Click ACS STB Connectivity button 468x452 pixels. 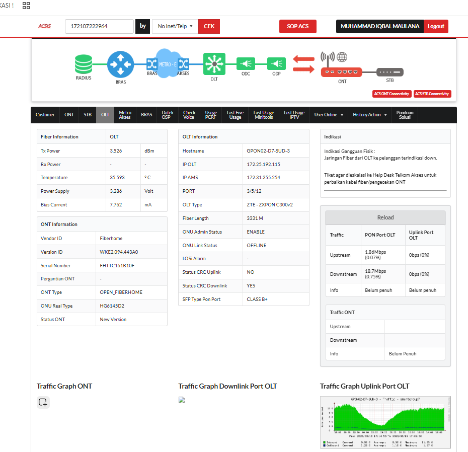point(432,94)
